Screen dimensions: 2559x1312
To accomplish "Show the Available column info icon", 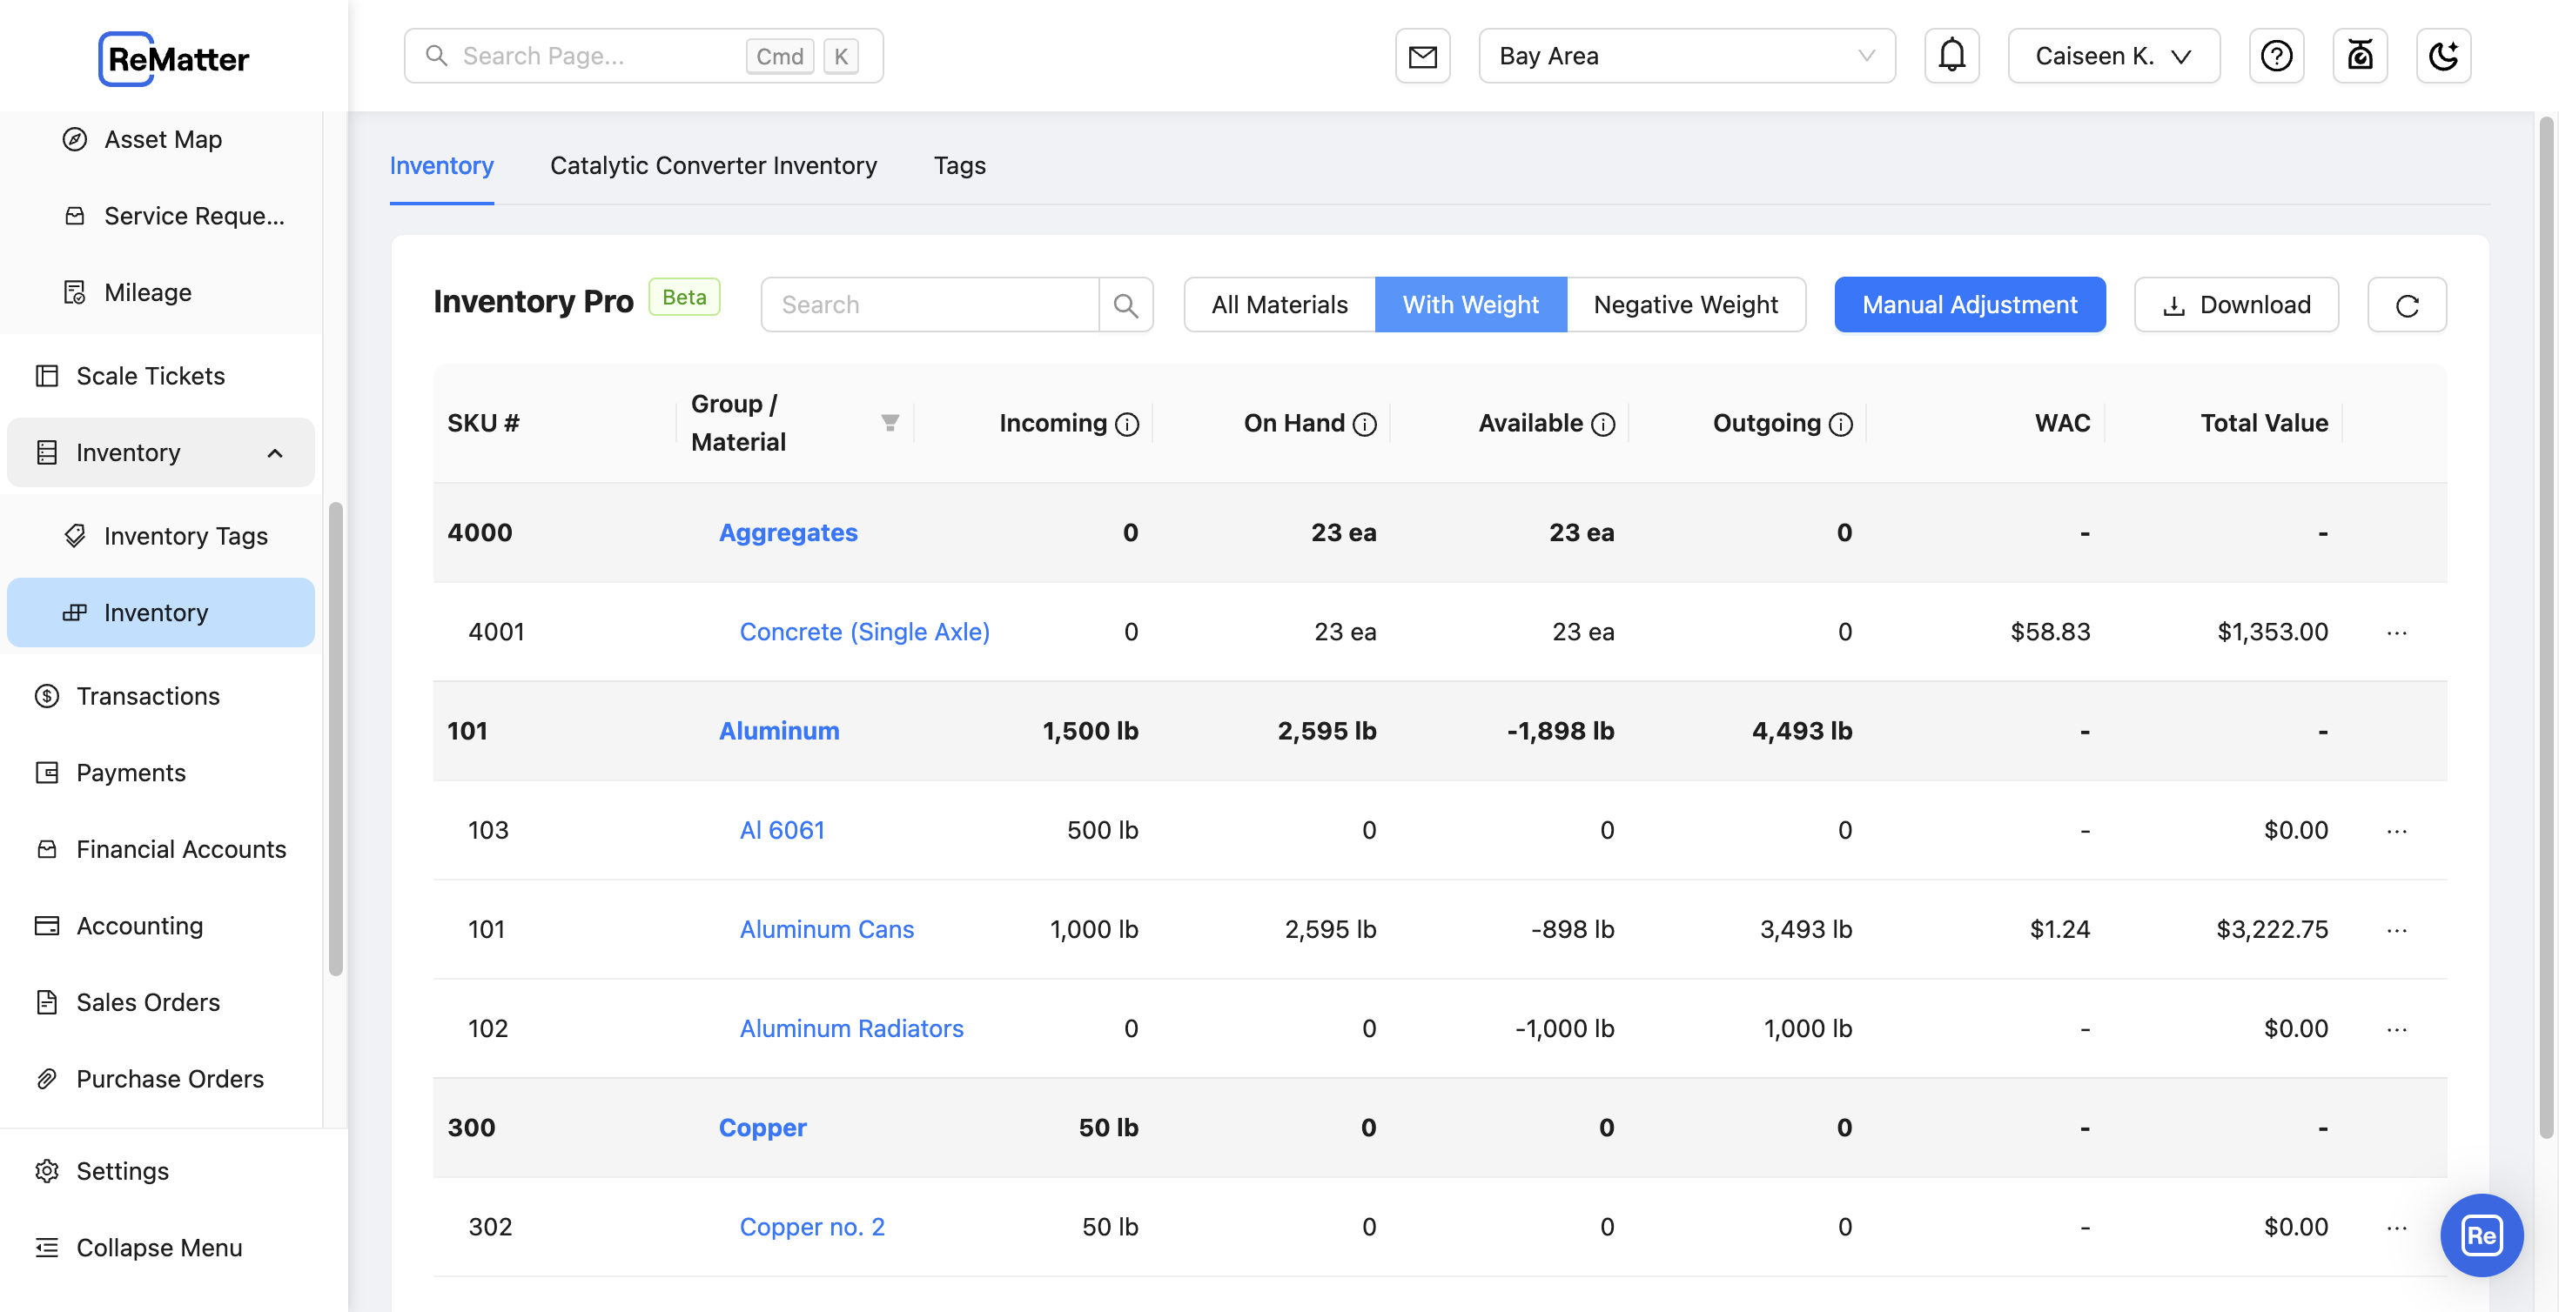I will pos(1602,424).
